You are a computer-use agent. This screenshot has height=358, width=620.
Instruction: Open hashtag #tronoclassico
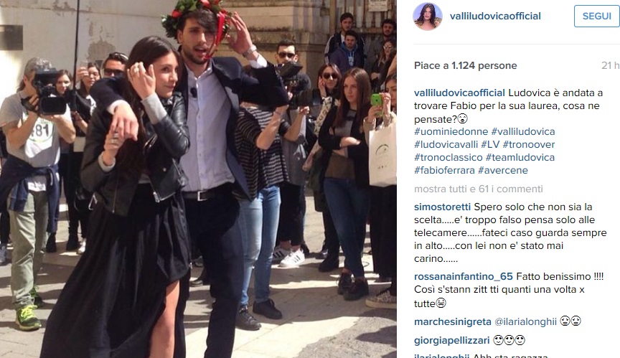(448, 158)
